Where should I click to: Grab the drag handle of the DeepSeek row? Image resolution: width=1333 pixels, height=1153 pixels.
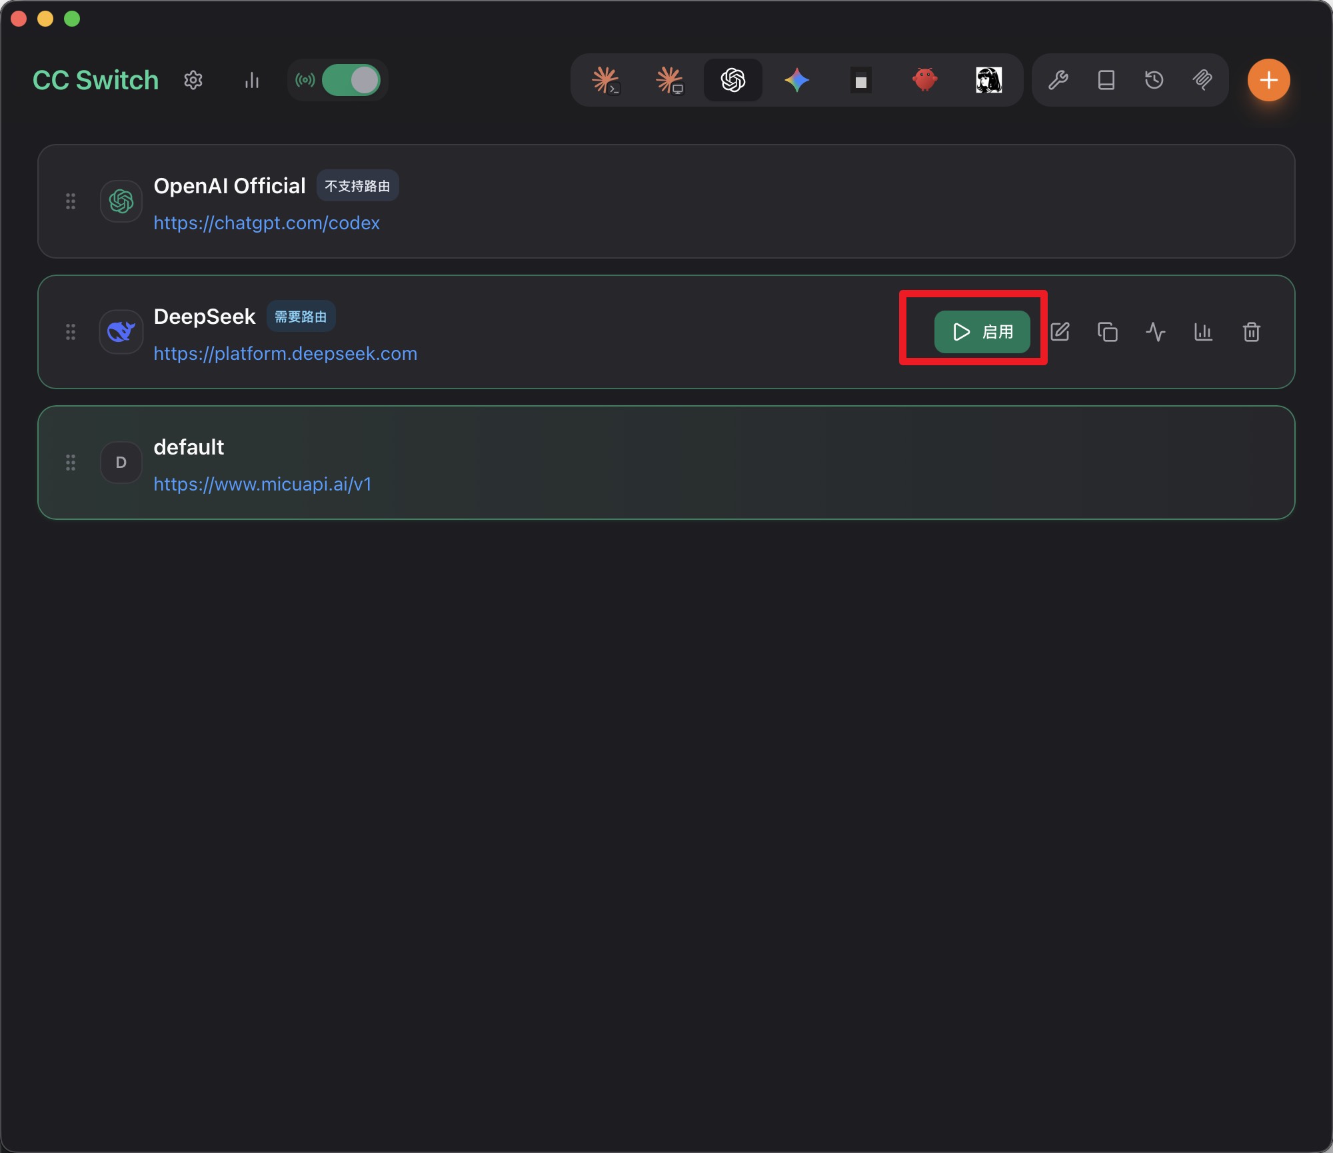click(x=71, y=332)
